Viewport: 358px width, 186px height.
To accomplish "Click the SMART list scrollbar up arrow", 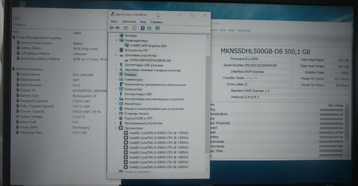I will click(347, 105).
